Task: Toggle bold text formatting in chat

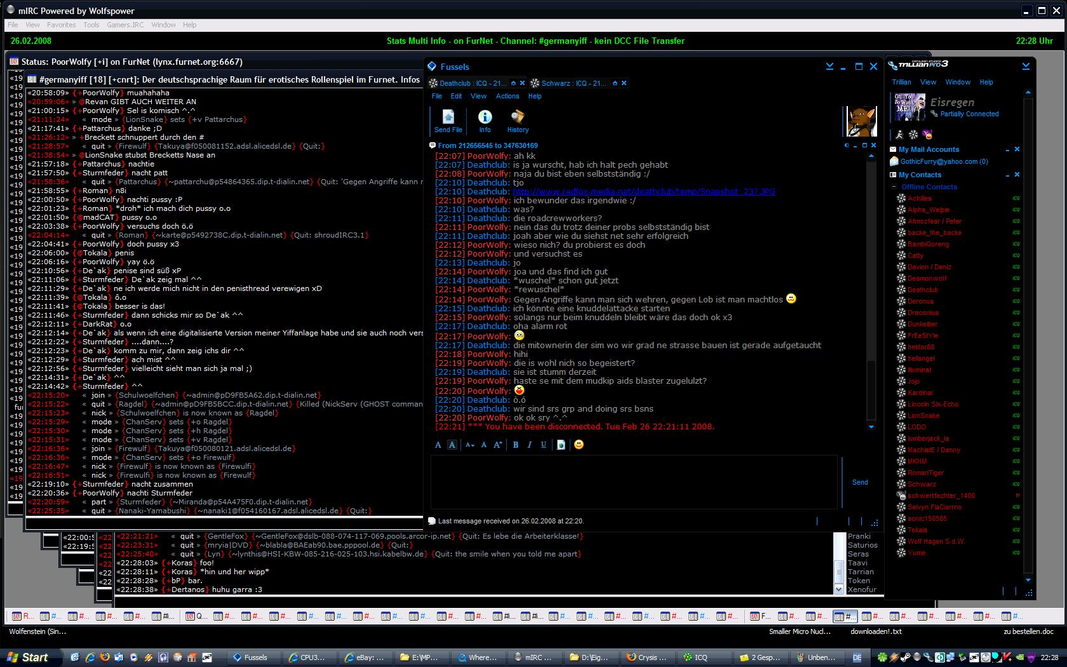Action: (x=516, y=445)
